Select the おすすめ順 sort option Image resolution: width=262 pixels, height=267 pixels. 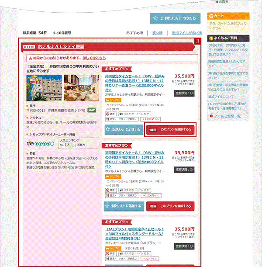(136, 33)
